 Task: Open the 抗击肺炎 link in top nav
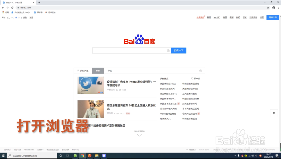pyautogui.click(x=200, y=17)
